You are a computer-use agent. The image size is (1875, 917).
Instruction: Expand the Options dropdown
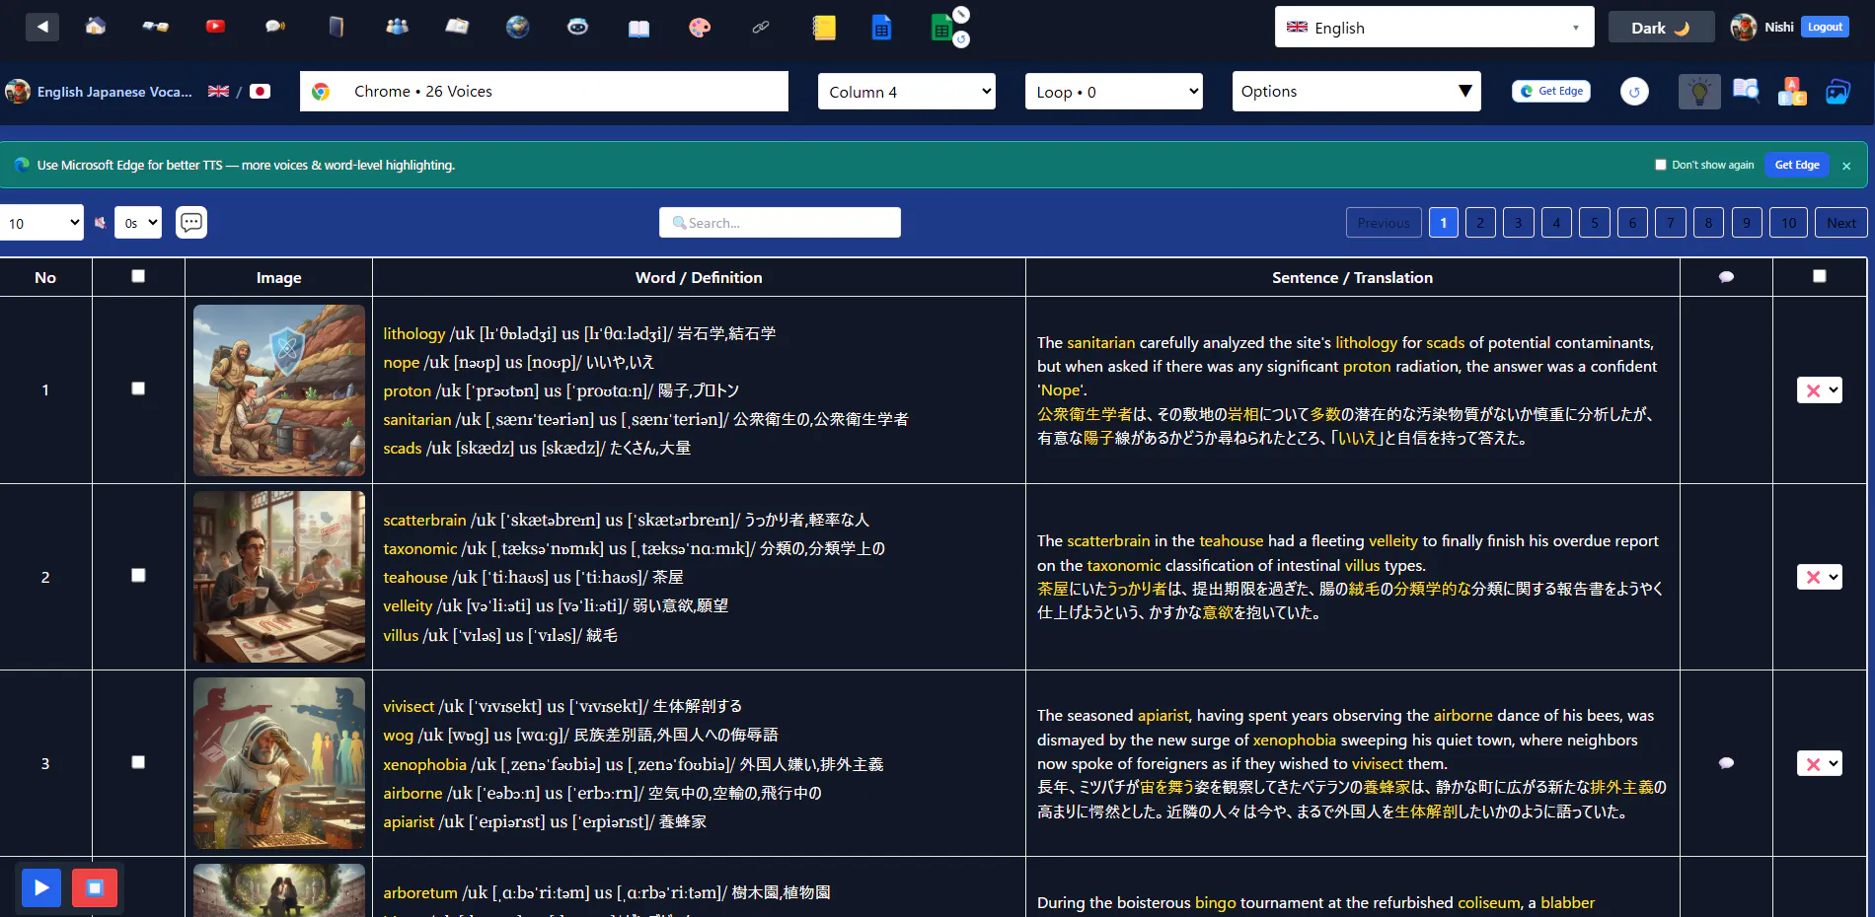tap(1356, 92)
